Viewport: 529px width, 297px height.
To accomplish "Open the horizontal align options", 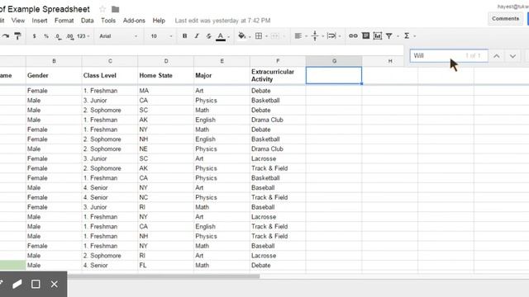I will coord(298,35).
